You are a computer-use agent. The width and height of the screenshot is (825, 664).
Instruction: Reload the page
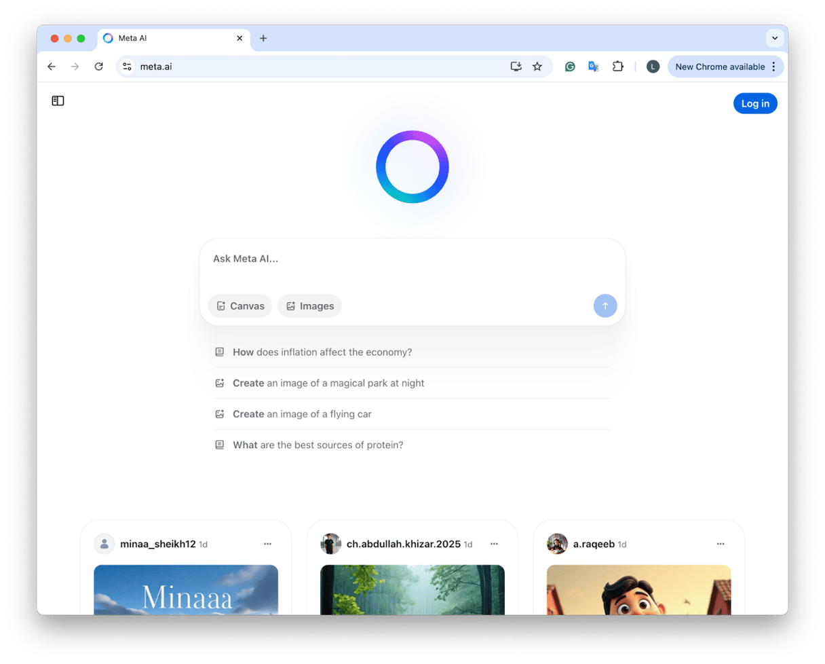98,67
